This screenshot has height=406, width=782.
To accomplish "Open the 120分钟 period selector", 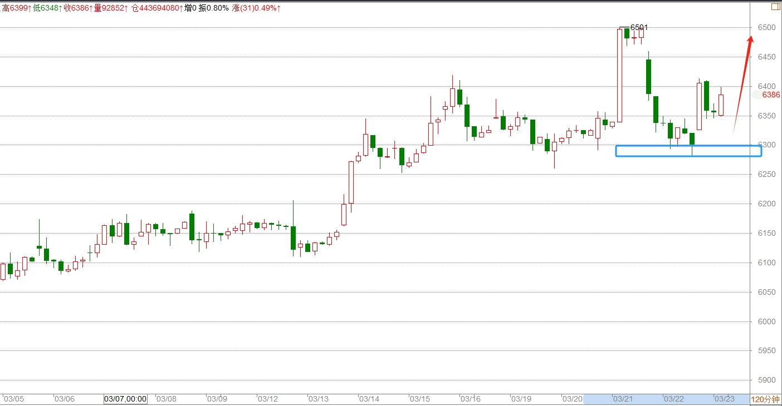I will 765,399.
